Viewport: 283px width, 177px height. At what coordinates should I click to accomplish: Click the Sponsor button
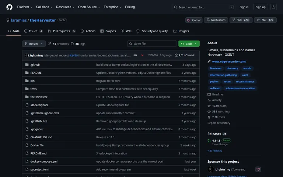point(194,20)
